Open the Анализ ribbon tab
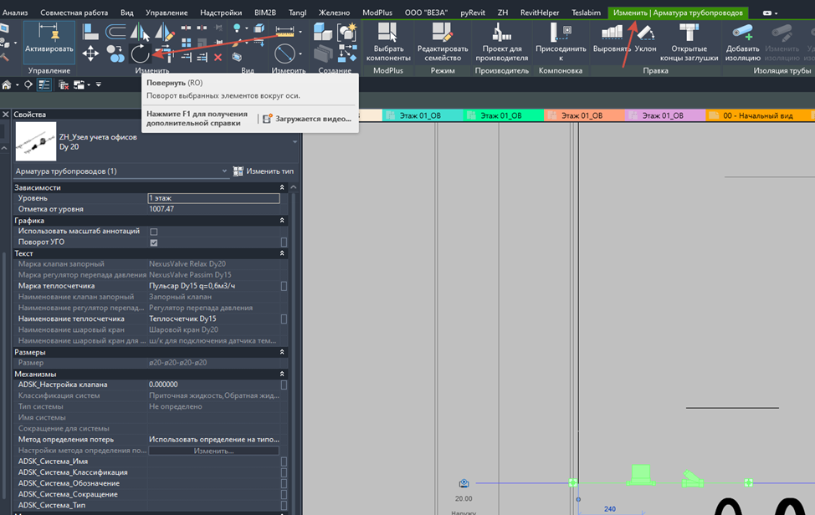 coord(15,13)
